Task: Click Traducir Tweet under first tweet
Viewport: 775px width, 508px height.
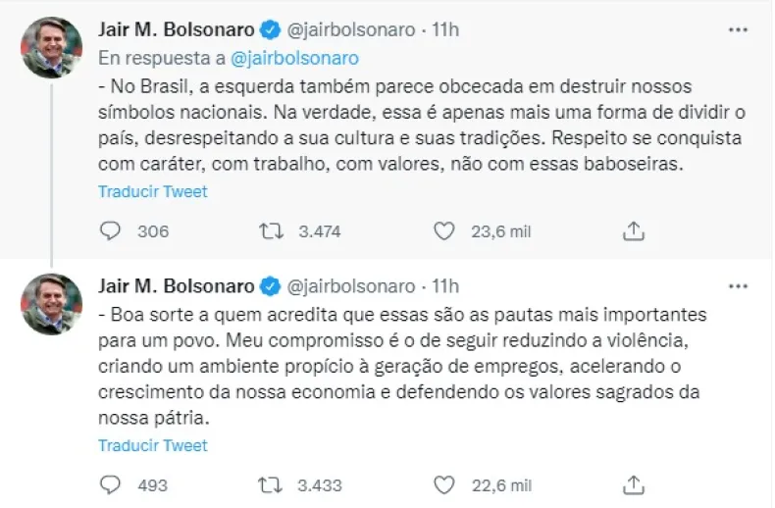Action: click(153, 191)
